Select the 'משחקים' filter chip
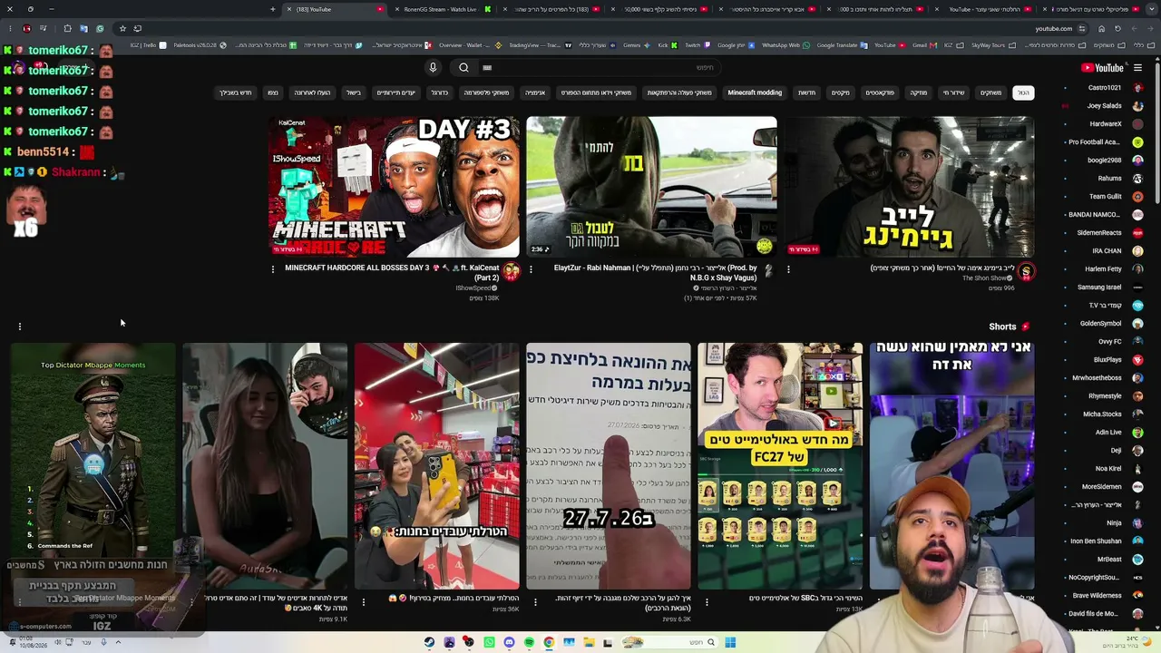Image resolution: width=1161 pixels, height=653 pixels. (990, 93)
